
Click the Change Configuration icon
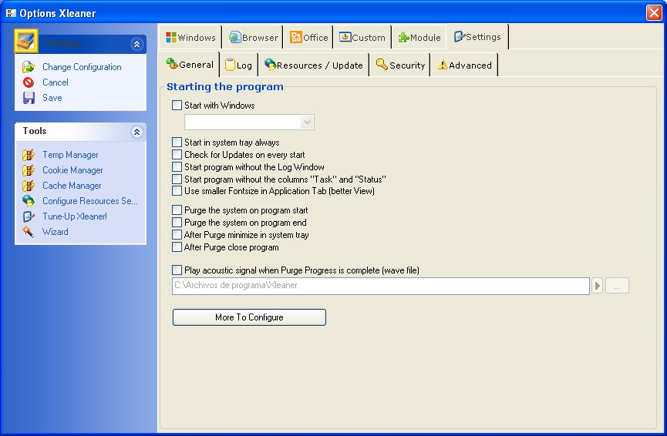tap(29, 67)
